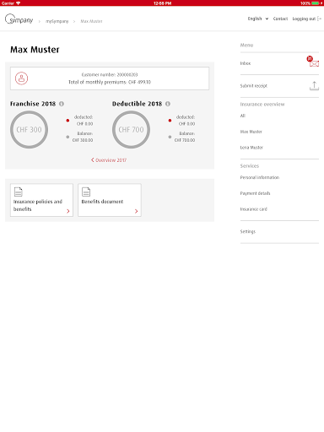This screenshot has height=432, width=324.
Task: Click arrow on Insurance policies and benefits card
Action: click(68, 211)
